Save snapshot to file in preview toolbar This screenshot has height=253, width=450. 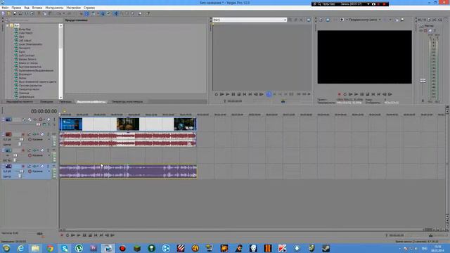(403, 20)
